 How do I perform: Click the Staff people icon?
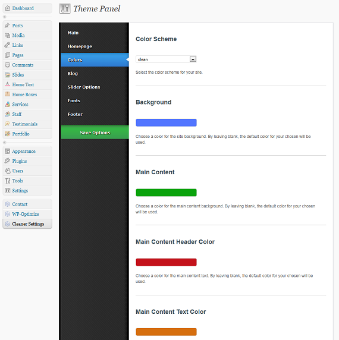click(7, 114)
